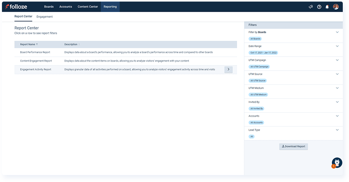This screenshot has height=182, width=349.
Task: Open the announcements megaphone icon
Action: [311, 7]
